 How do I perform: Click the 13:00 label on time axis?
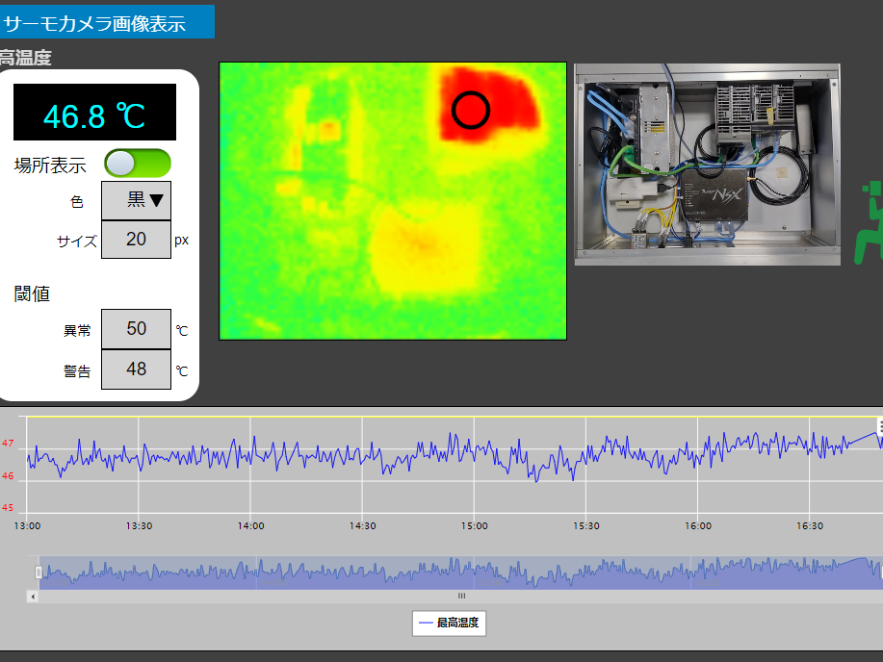(x=27, y=526)
